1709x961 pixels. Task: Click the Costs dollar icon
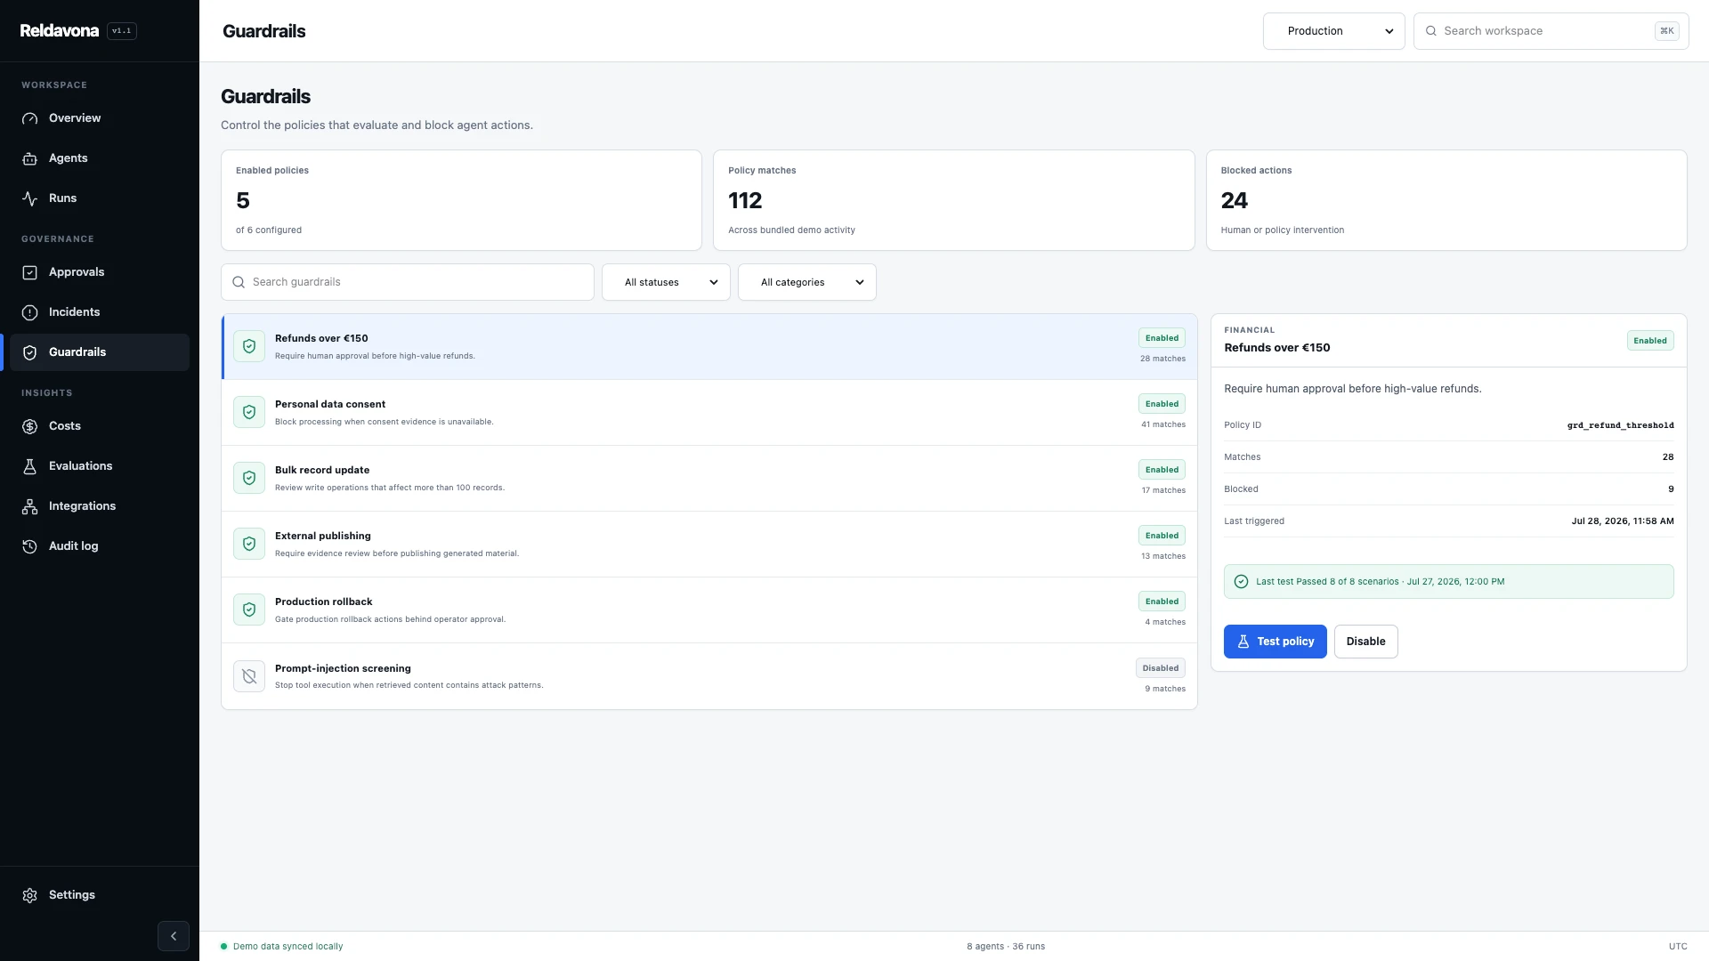pyautogui.click(x=29, y=426)
